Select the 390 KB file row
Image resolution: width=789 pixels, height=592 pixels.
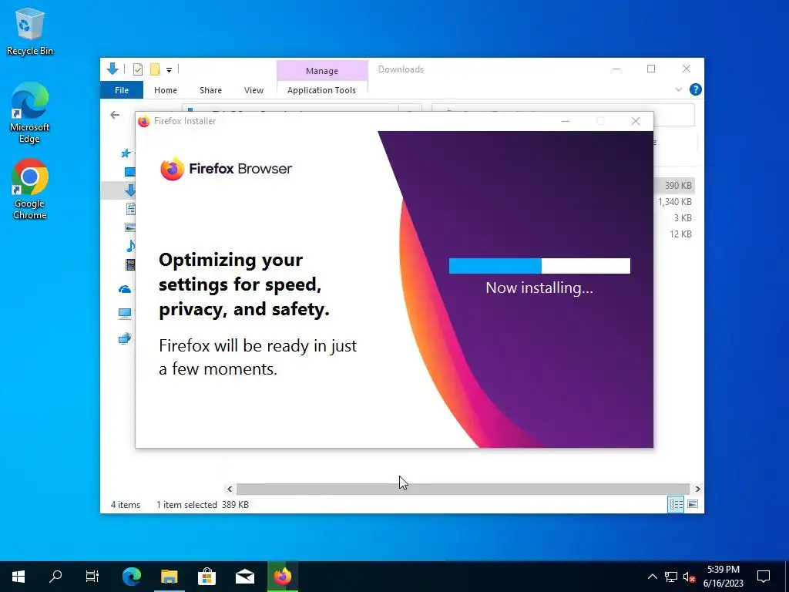tap(674, 185)
